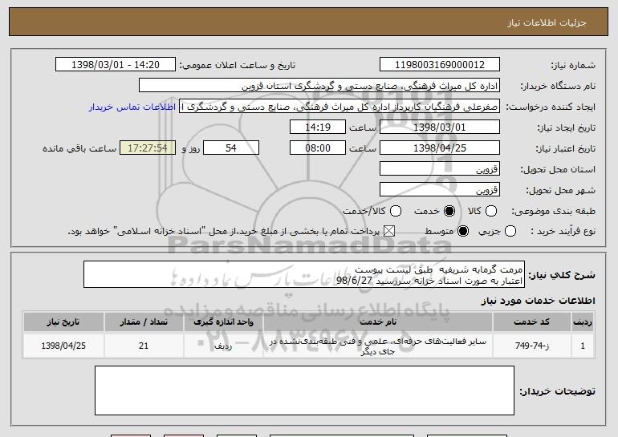
Task: Select the متوسط purchase type radio
Action: 463,231
